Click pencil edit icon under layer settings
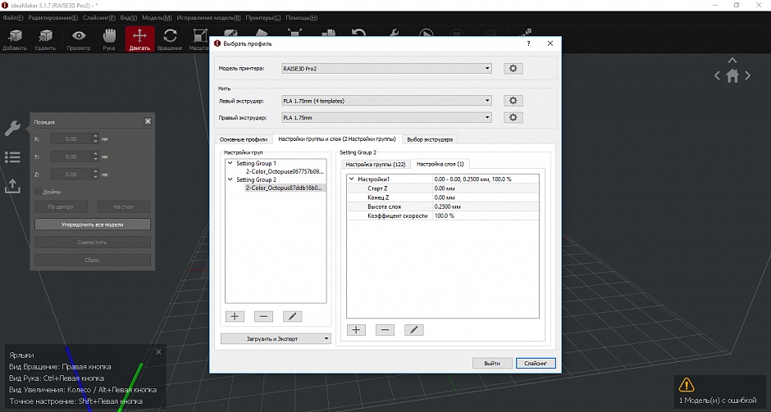The width and height of the screenshot is (771, 412). tap(413, 330)
